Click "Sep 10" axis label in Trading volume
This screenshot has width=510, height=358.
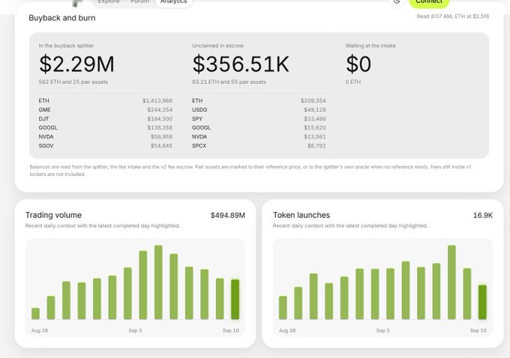[x=231, y=330]
